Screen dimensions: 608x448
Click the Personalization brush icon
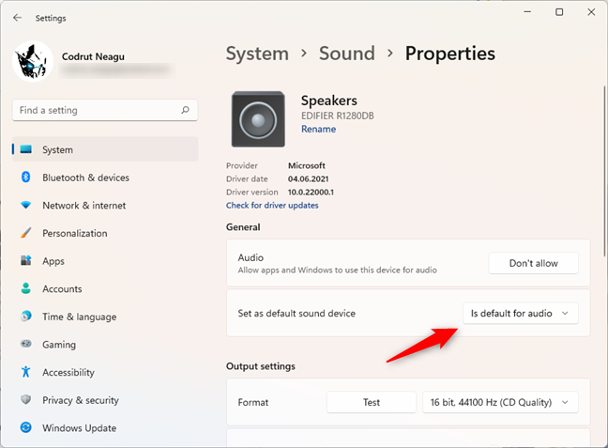(x=26, y=233)
